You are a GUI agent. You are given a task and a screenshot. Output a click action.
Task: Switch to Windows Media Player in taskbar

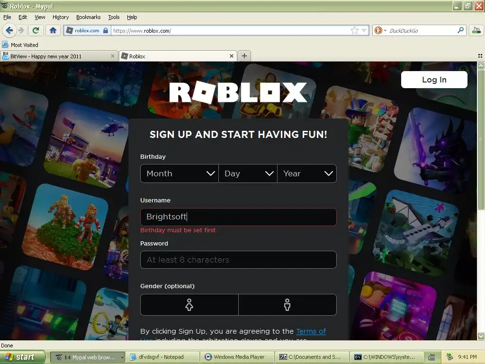(237, 357)
